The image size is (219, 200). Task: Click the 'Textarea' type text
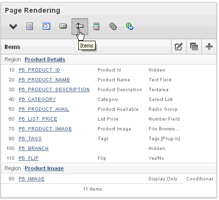(x=159, y=90)
